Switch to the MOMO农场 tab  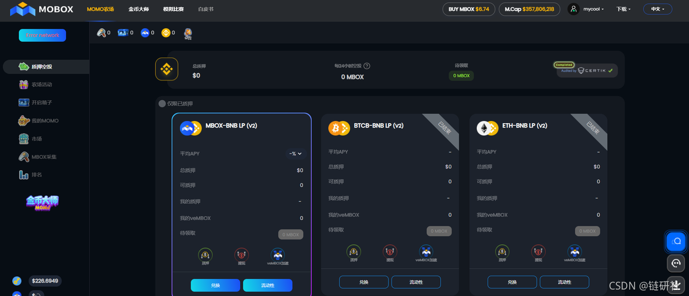coord(100,9)
